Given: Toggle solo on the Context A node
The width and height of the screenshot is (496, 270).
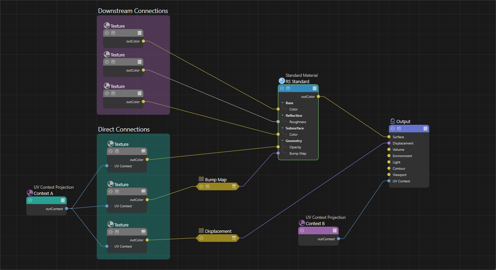Looking at the screenshot, I should (30, 200).
